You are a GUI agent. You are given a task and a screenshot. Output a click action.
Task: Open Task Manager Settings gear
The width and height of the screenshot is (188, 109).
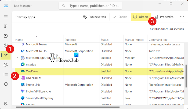tap(6, 103)
